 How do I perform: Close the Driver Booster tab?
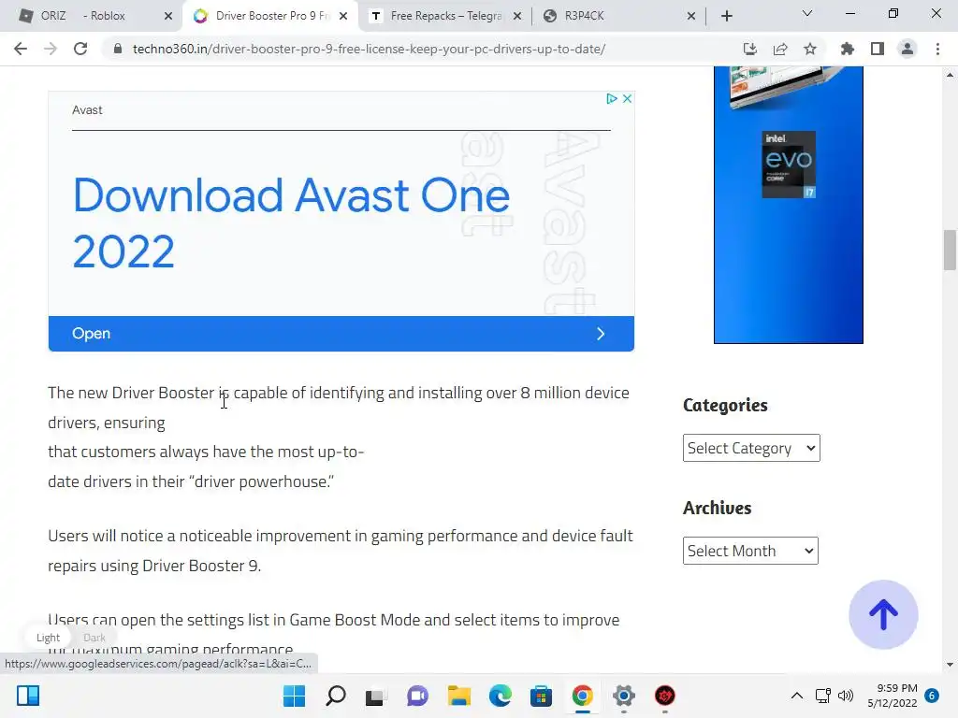click(x=343, y=16)
